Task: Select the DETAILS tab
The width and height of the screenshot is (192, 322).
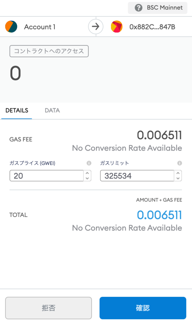Action: click(x=16, y=110)
